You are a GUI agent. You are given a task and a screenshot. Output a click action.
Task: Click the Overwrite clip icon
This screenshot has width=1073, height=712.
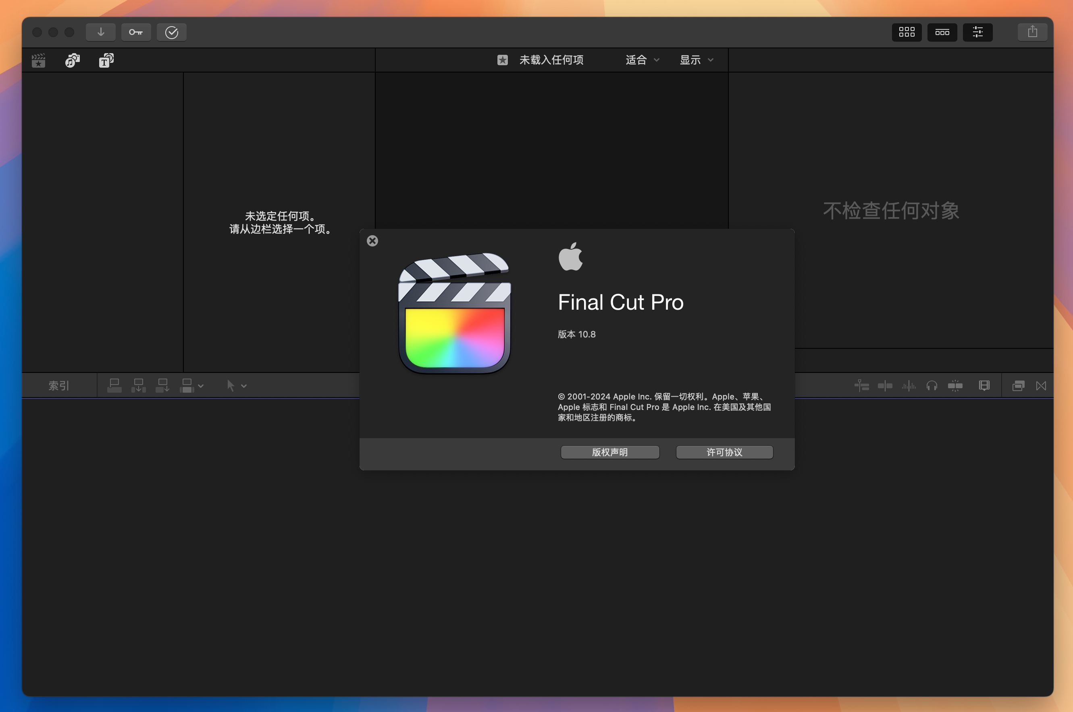(x=186, y=385)
